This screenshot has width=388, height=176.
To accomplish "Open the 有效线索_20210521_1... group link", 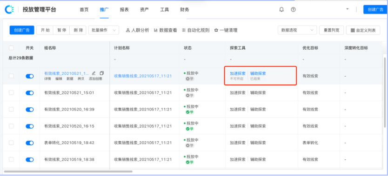I will point(67,73).
